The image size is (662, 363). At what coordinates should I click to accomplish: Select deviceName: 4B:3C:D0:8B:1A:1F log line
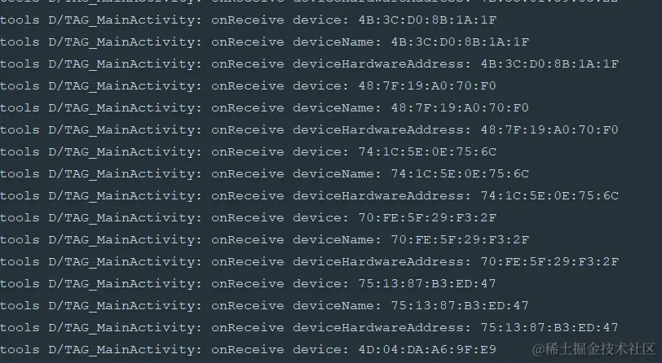[264, 42]
